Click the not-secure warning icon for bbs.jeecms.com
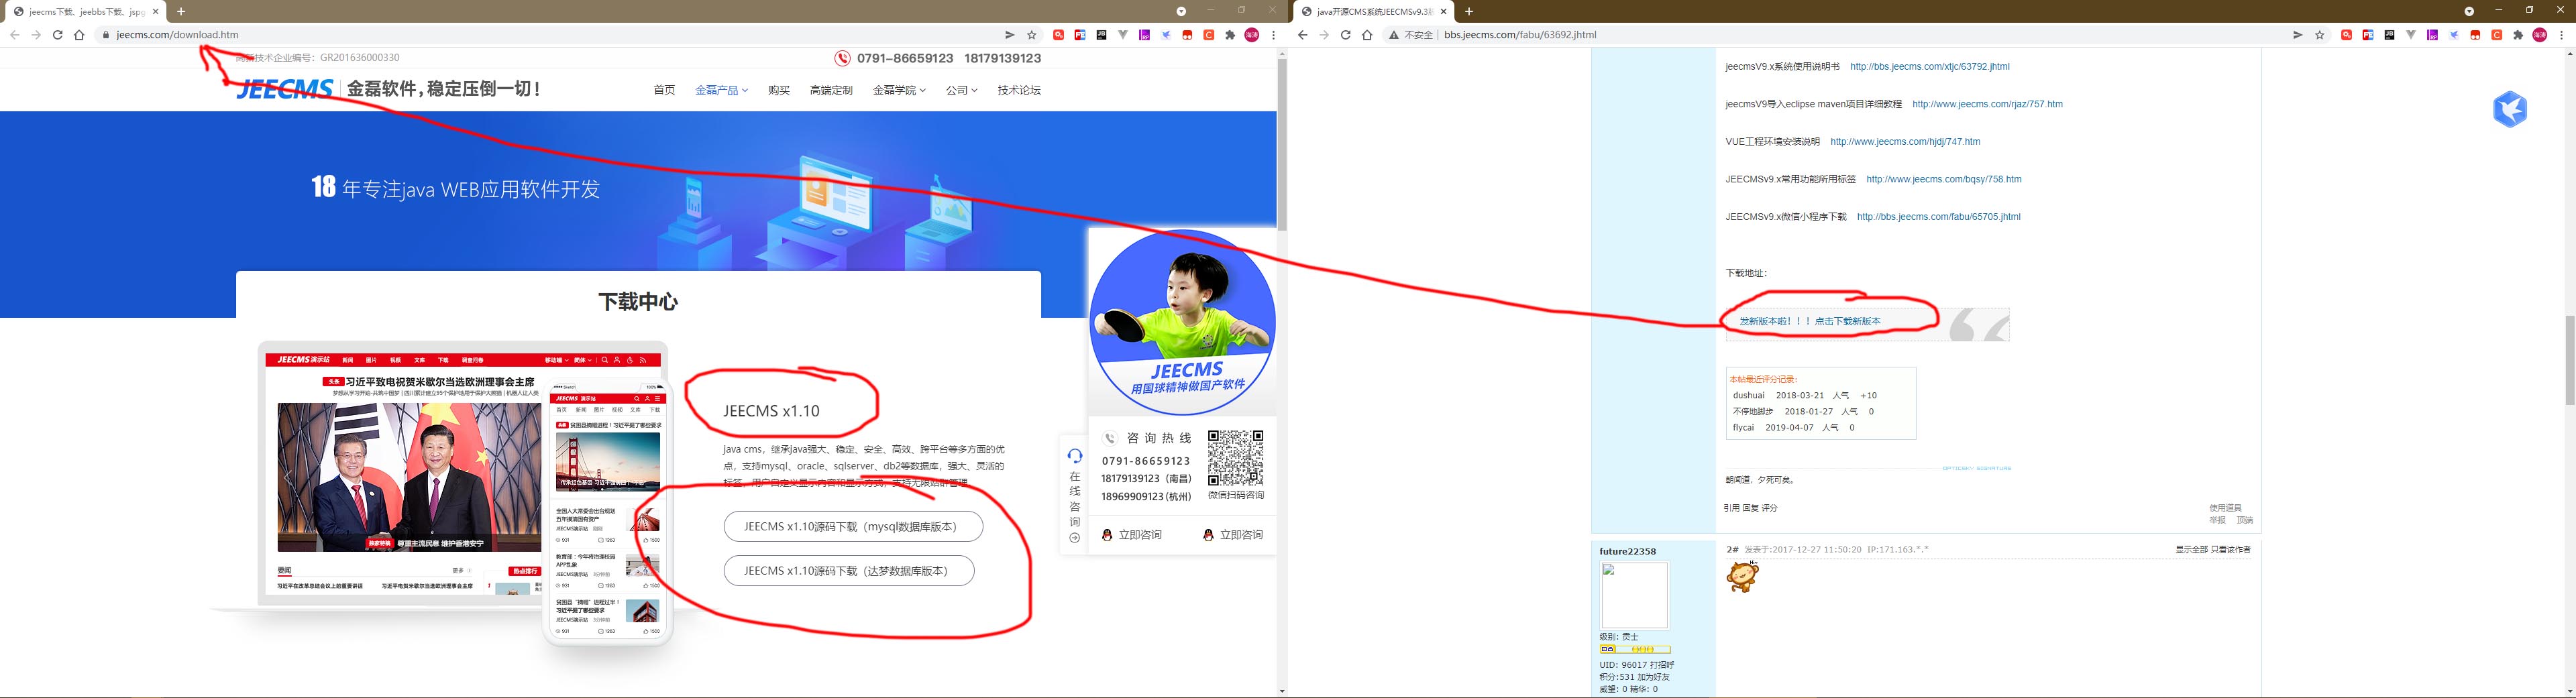This screenshot has height=698, width=2576. click(1393, 35)
